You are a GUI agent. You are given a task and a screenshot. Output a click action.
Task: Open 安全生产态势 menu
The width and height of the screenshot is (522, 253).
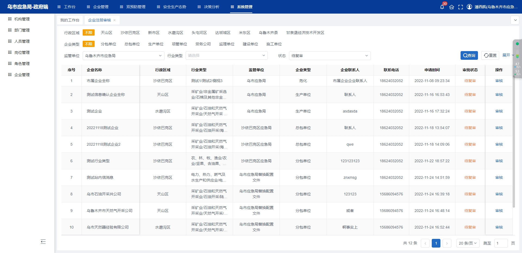click(172, 7)
